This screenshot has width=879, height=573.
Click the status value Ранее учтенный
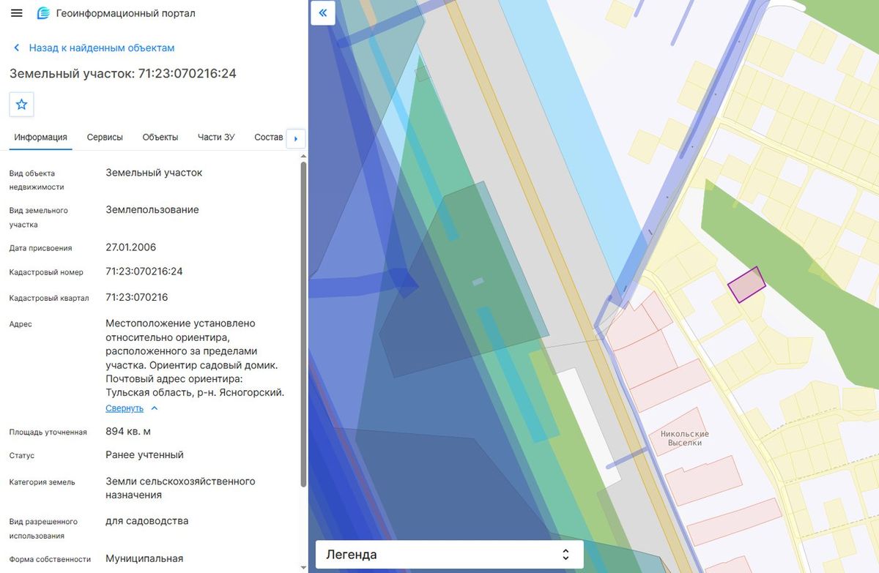(144, 454)
